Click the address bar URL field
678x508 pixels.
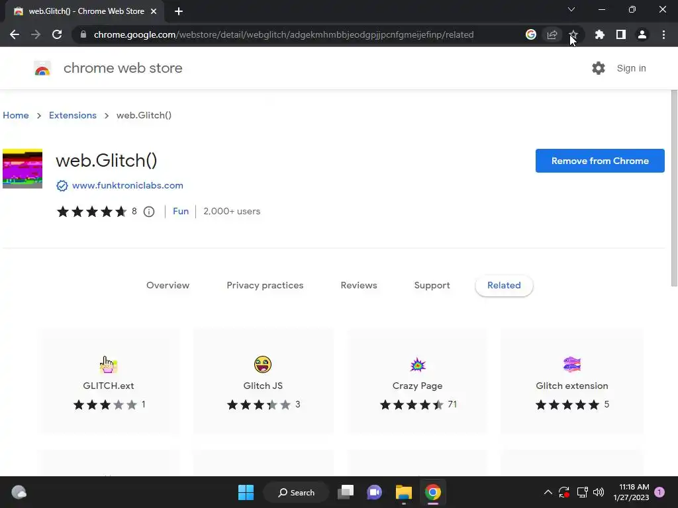pos(283,34)
